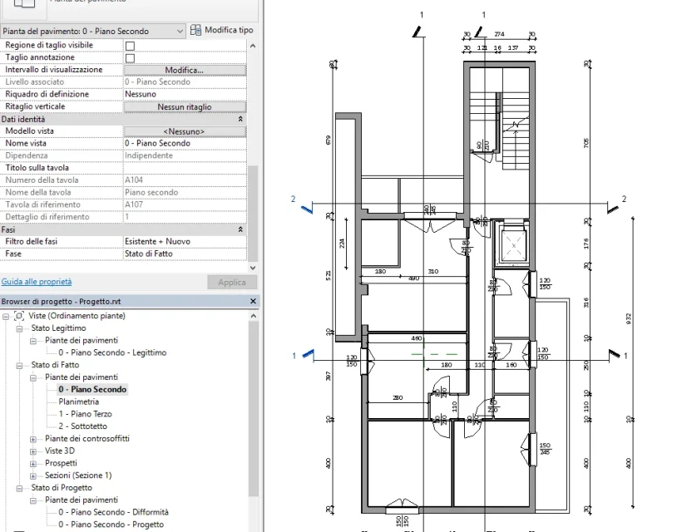
Task: Close the Browser di progetto panel
Action: pos(253,301)
